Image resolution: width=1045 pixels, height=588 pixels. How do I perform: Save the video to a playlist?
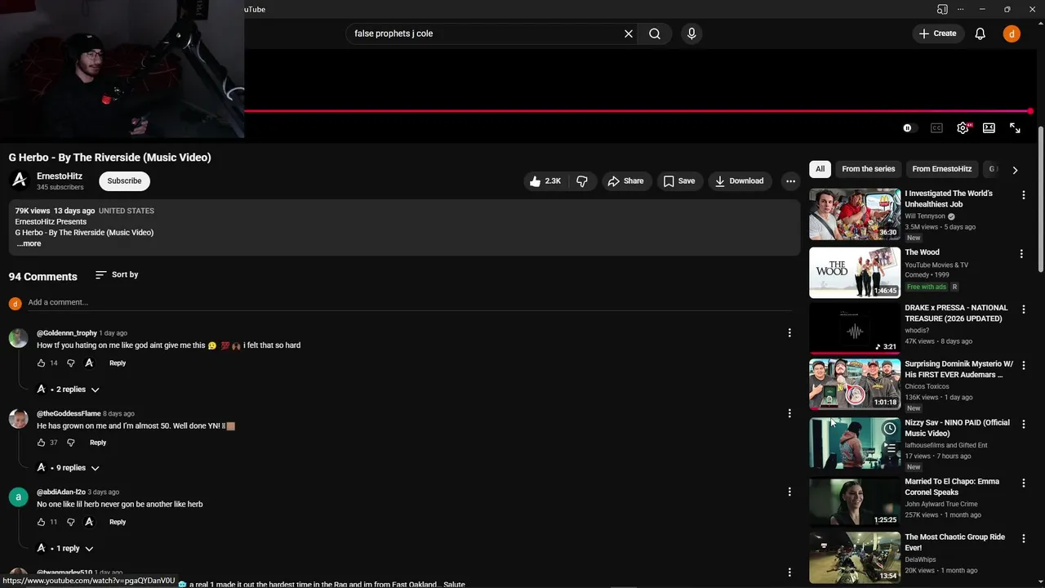[679, 180]
